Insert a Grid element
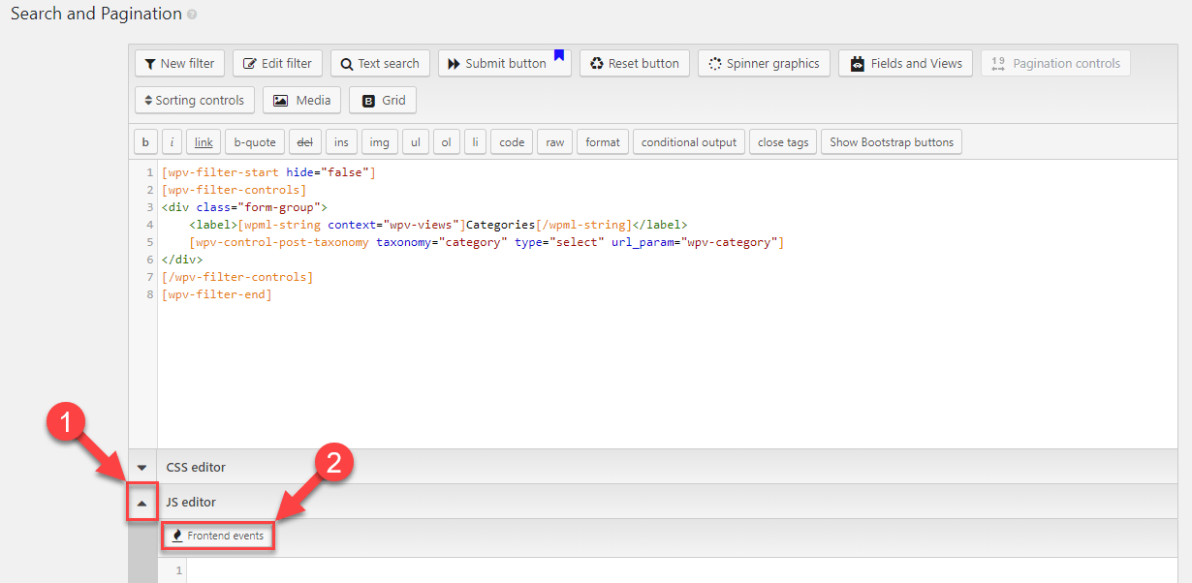 [382, 100]
